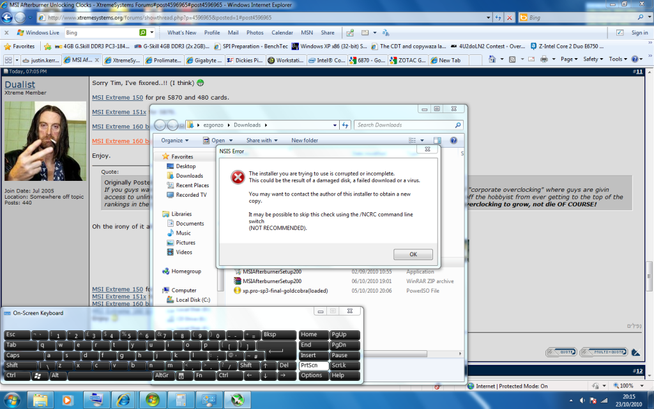Open the IE Help question mark icon
This screenshot has height=409, width=654.
pos(635,59)
